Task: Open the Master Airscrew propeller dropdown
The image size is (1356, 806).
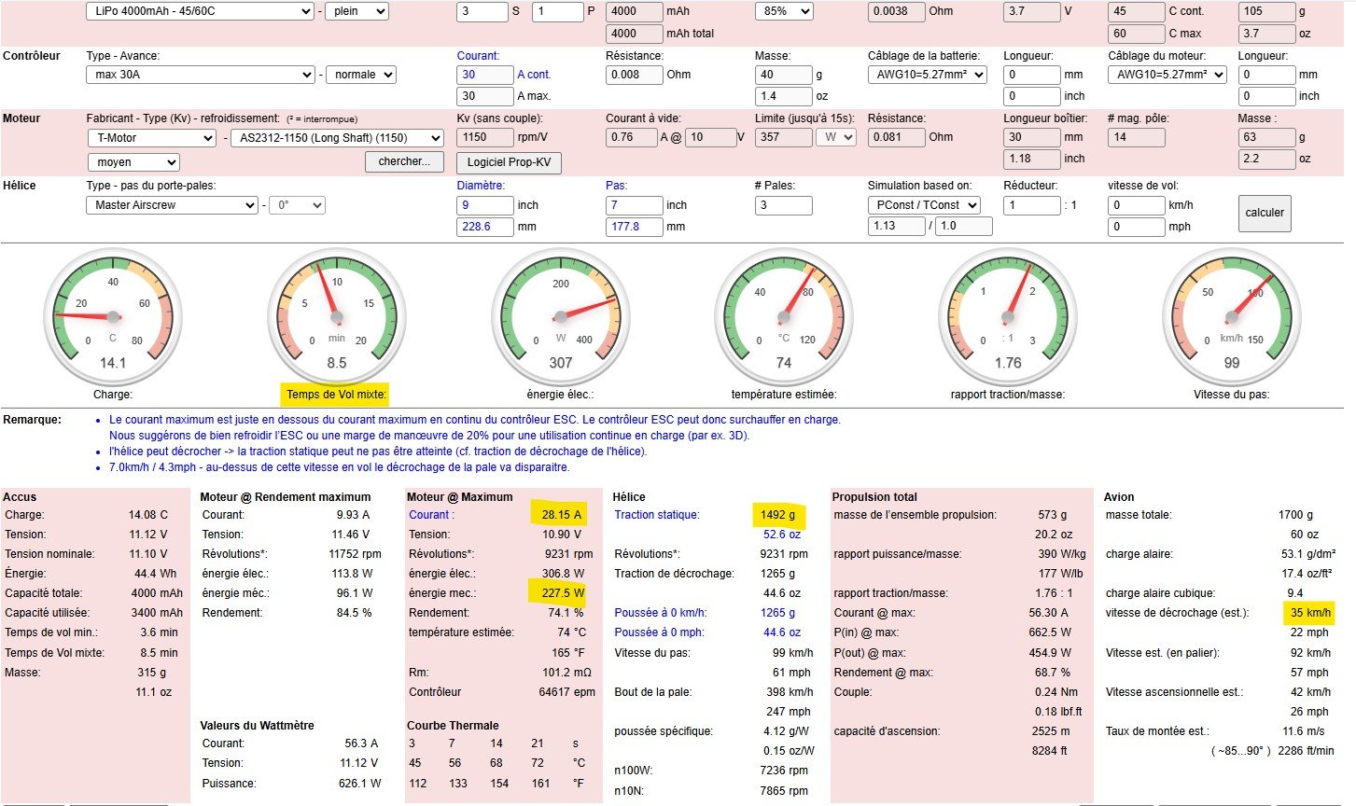Action: pos(173,205)
